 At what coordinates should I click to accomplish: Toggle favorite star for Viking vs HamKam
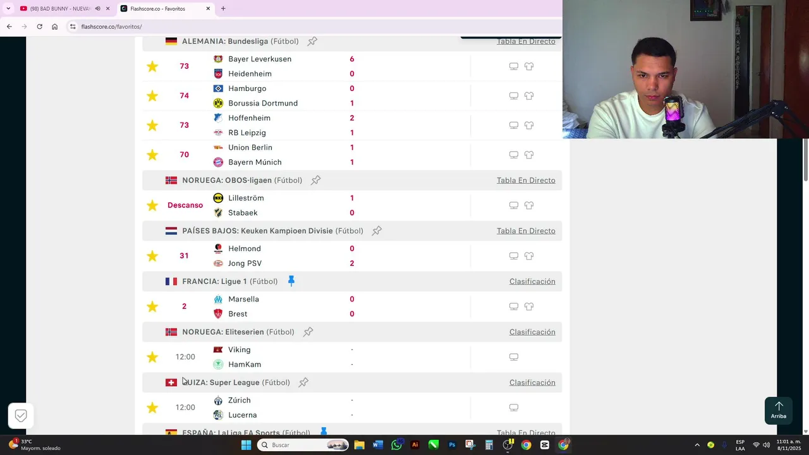click(x=152, y=357)
